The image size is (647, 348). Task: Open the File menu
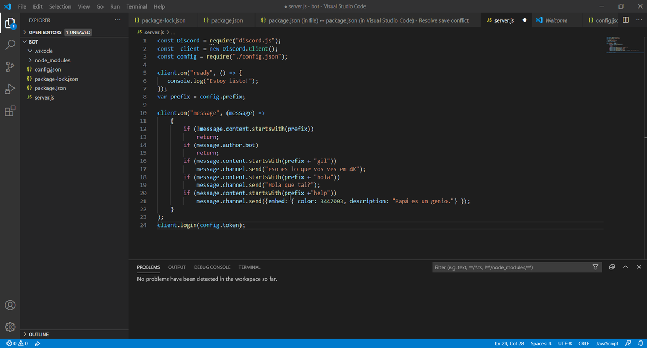23,6
